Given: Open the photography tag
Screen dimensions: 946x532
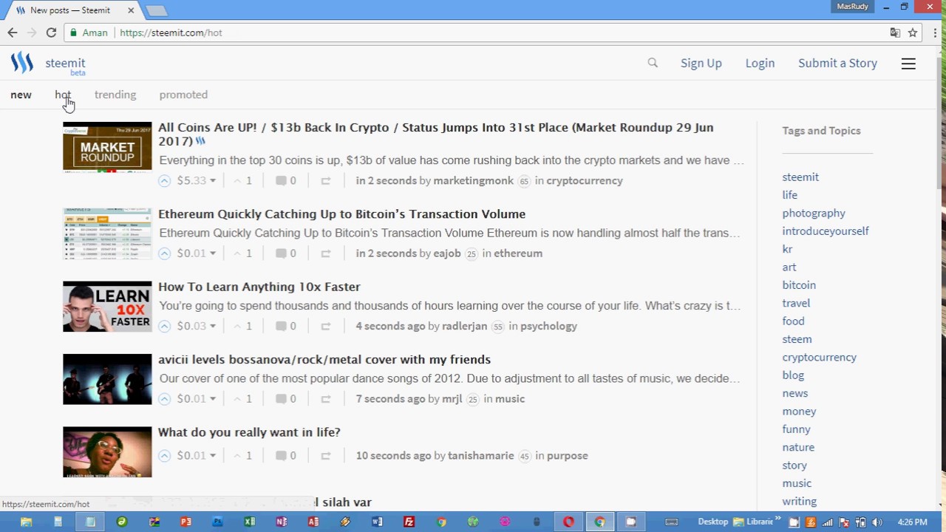Looking at the screenshot, I should (814, 213).
